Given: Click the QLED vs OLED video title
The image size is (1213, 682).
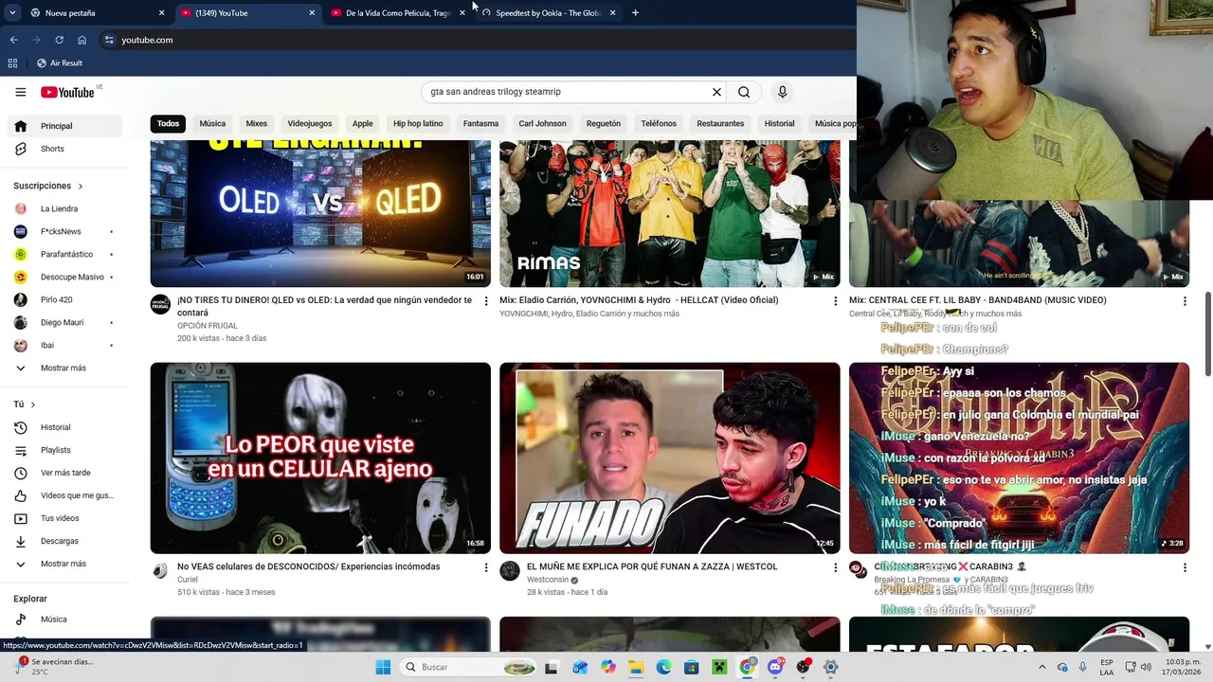Looking at the screenshot, I should [324, 306].
